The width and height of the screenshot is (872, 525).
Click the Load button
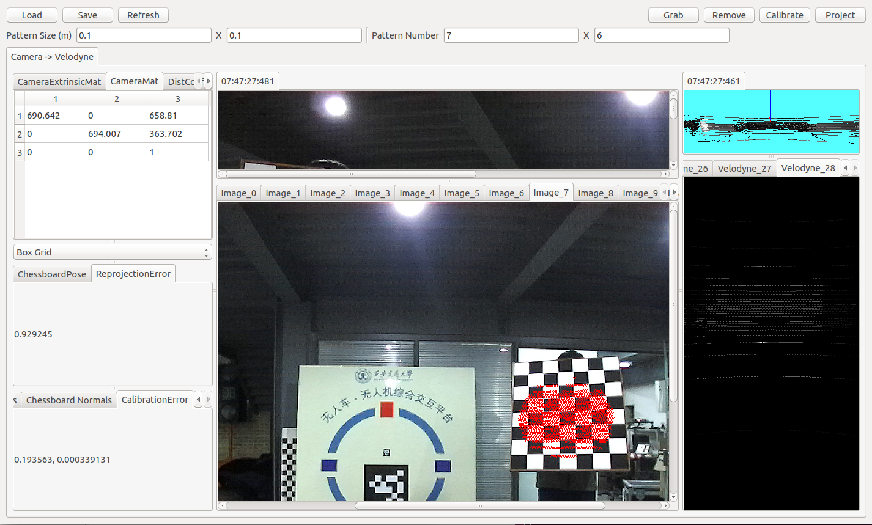coord(32,15)
